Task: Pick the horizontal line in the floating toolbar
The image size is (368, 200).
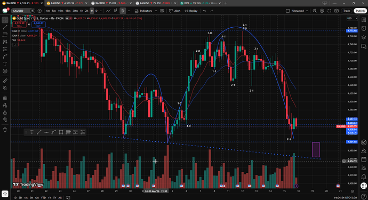Action: [46, 132]
